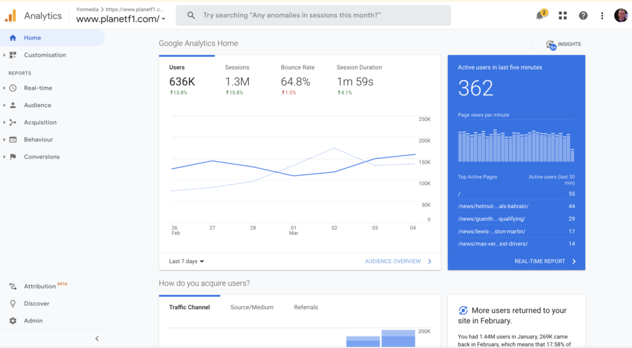Click the /news/lewis-...ston-martin/ page row
This screenshot has width=632, height=348.
pyautogui.click(x=517, y=231)
